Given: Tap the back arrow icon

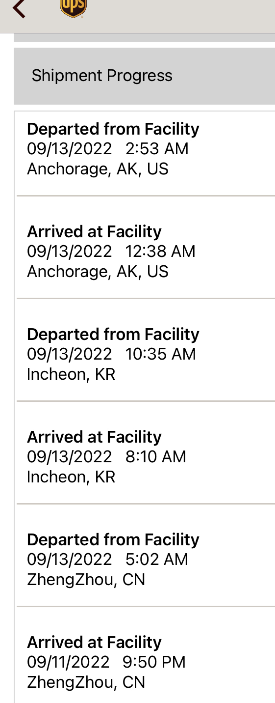Looking at the screenshot, I should pyautogui.click(x=19, y=8).
